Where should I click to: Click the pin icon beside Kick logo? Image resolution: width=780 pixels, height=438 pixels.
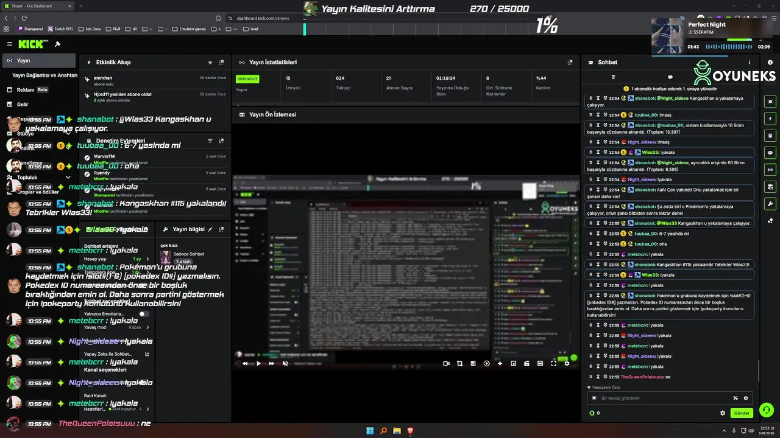tap(57, 44)
